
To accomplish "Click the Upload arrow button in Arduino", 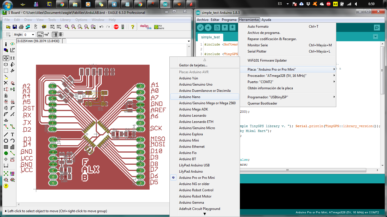I will [208, 27].
